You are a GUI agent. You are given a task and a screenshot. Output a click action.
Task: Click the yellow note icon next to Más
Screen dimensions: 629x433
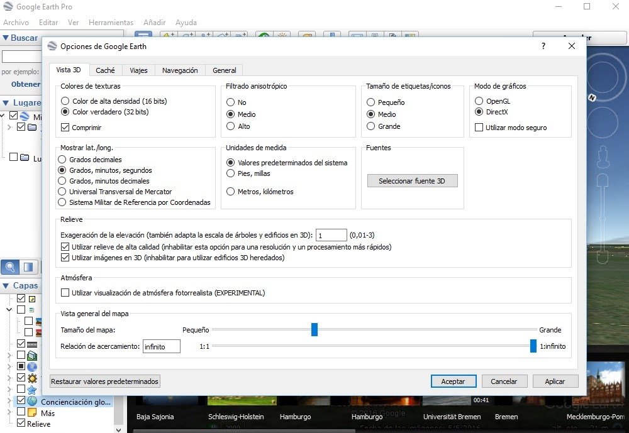click(x=33, y=412)
